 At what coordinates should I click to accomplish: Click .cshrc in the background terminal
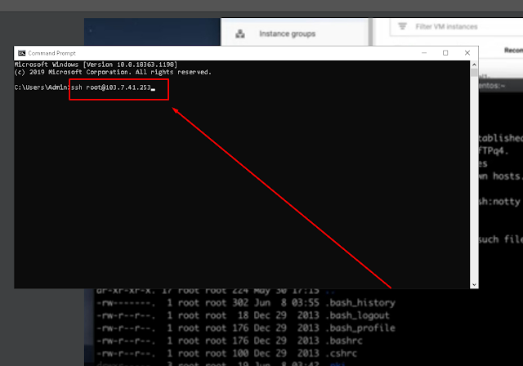[x=342, y=353]
